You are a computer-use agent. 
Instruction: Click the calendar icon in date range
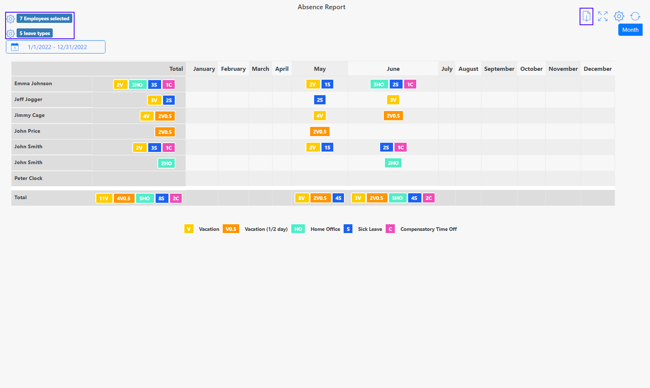point(15,47)
